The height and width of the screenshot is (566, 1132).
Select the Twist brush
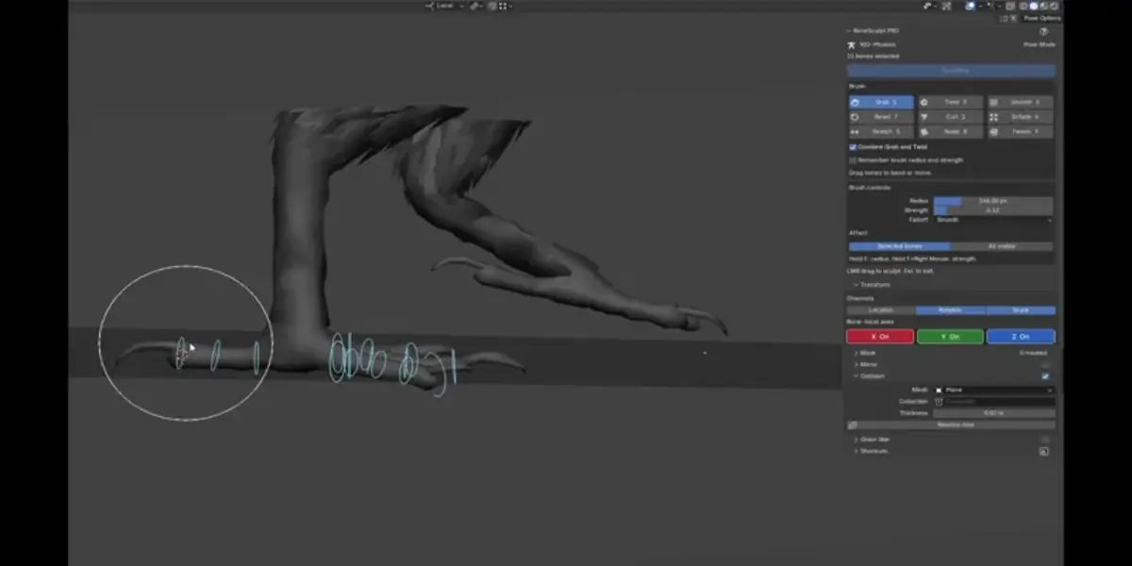pyautogui.click(x=951, y=102)
